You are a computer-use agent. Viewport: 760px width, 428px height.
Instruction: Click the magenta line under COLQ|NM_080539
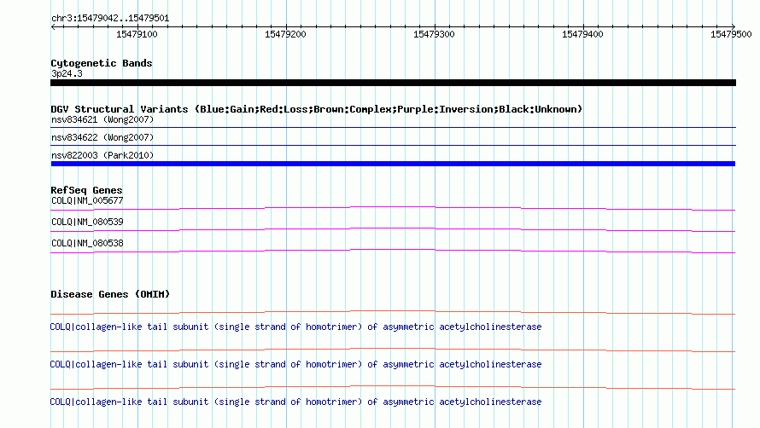click(x=393, y=229)
